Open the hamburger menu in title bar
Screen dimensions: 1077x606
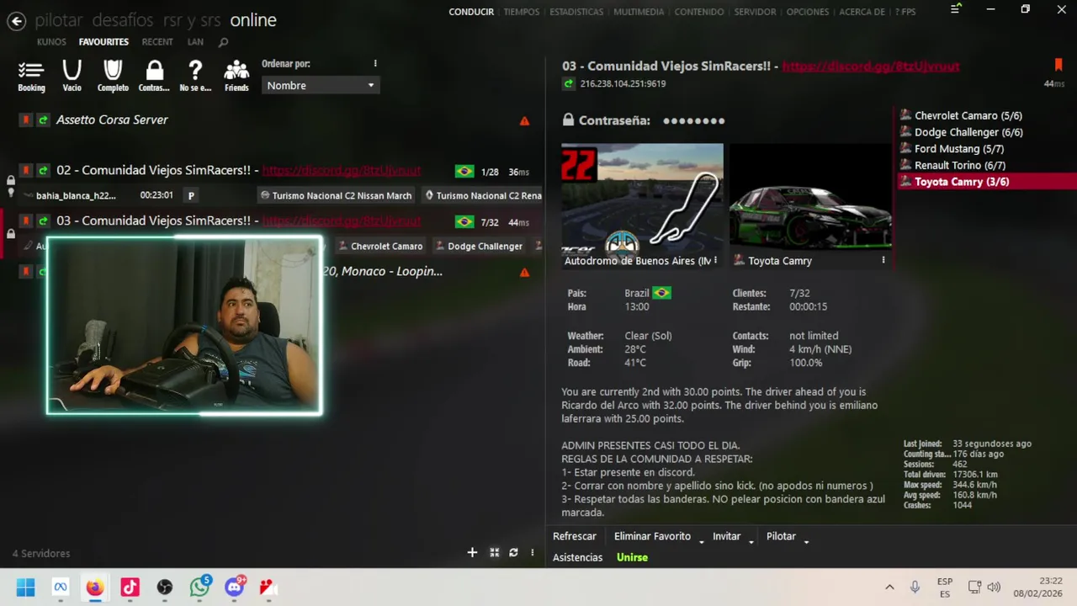pos(955,9)
